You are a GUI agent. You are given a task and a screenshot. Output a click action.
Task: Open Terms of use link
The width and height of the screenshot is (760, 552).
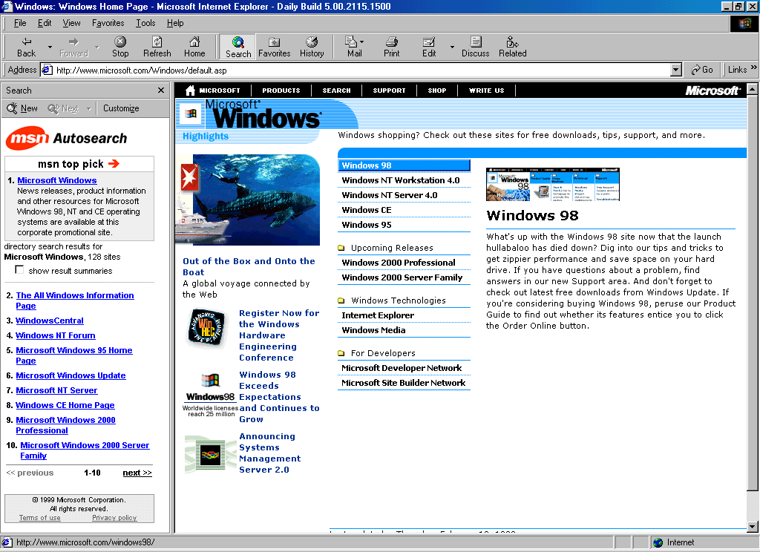[x=40, y=518]
